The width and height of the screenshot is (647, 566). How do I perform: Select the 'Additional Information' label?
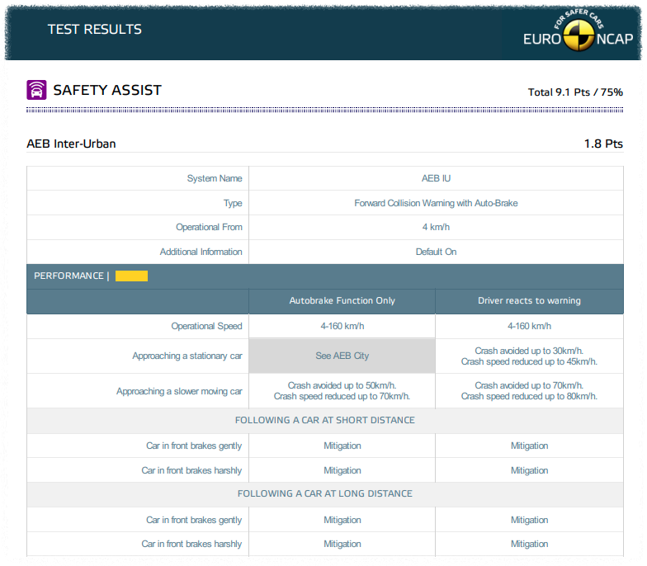coord(201,252)
